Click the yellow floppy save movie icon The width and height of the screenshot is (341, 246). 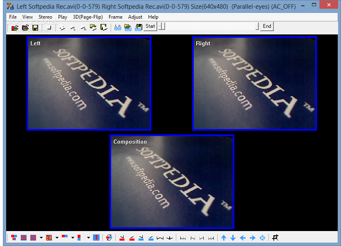35,28
